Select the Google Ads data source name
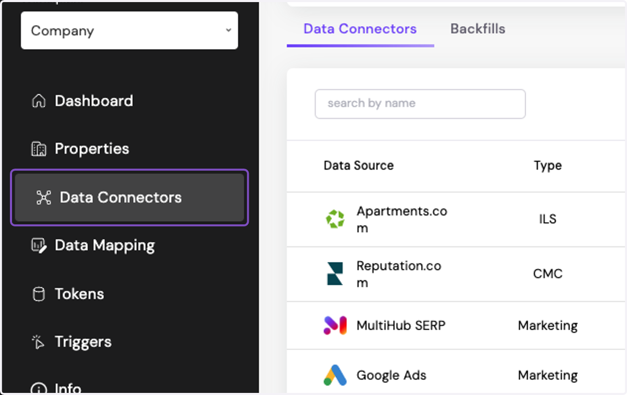Image resolution: width=627 pixels, height=395 pixels. coord(391,375)
